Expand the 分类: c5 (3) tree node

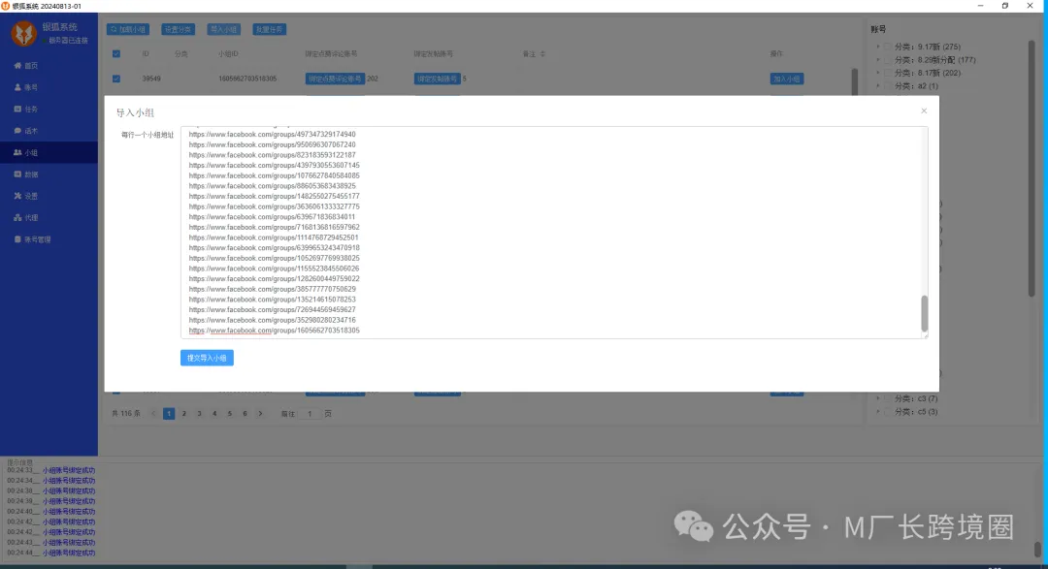point(878,412)
